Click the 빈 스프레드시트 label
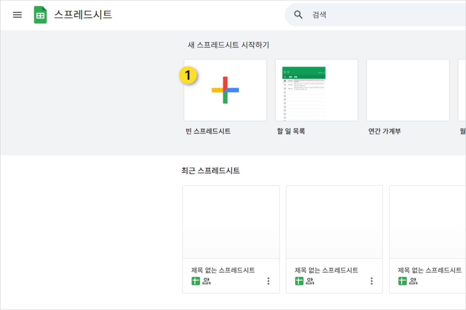 pos(208,131)
